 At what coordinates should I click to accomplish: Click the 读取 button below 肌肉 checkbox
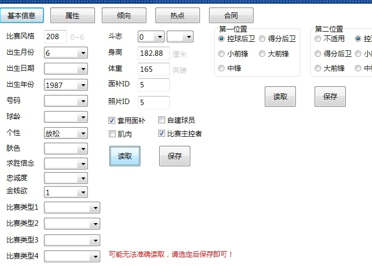pyautogui.click(x=125, y=156)
